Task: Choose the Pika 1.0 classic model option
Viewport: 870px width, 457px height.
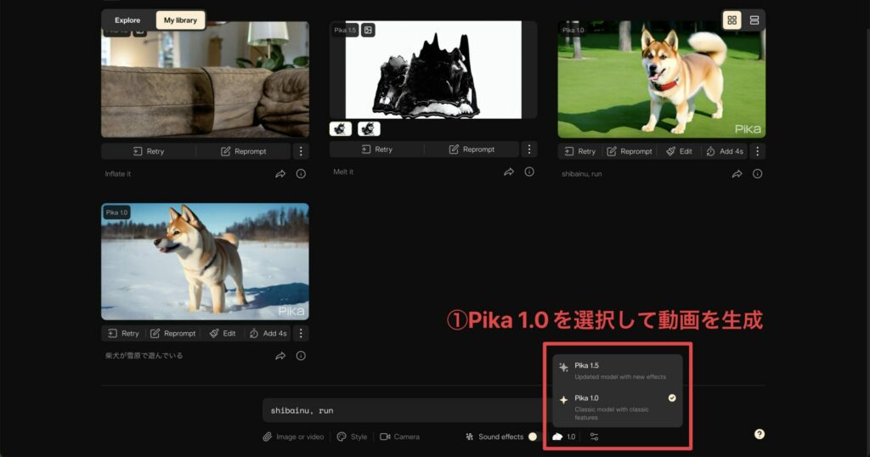Action: click(618, 407)
